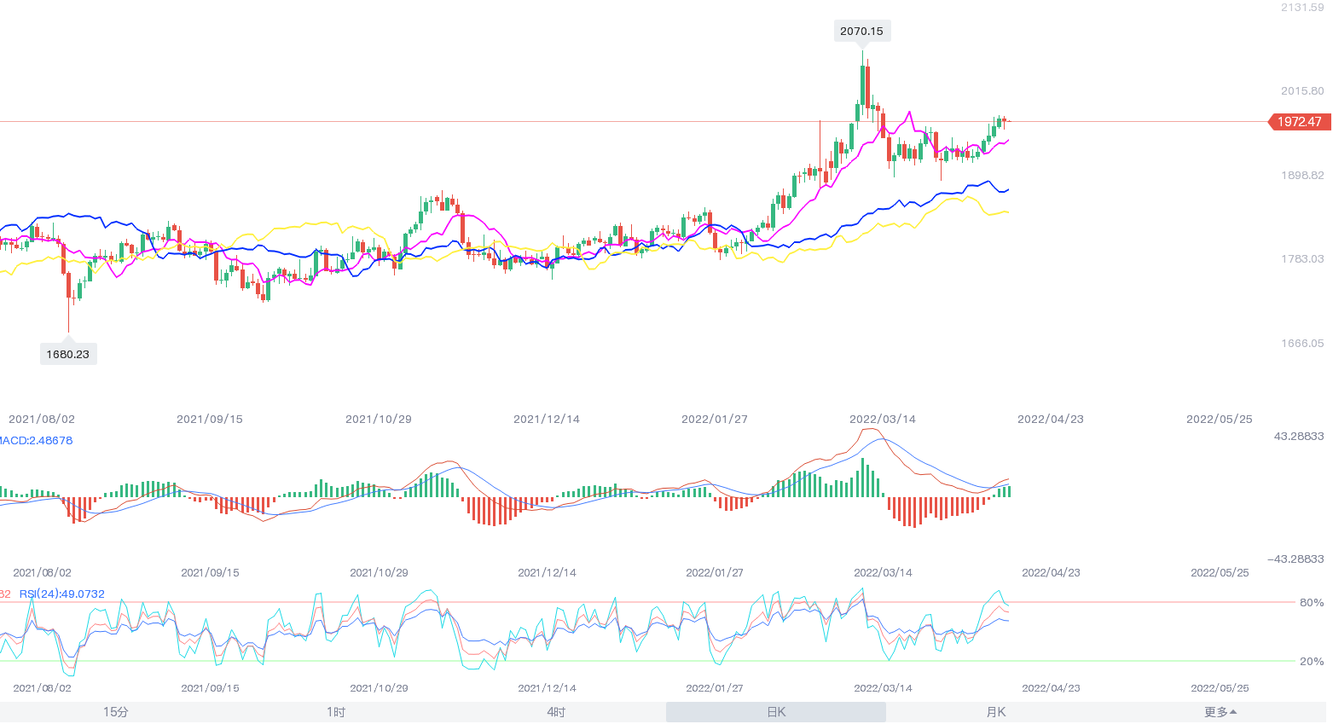Click the 1666.05 price axis value
The width and height of the screenshot is (1333, 724).
[1302, 344]
